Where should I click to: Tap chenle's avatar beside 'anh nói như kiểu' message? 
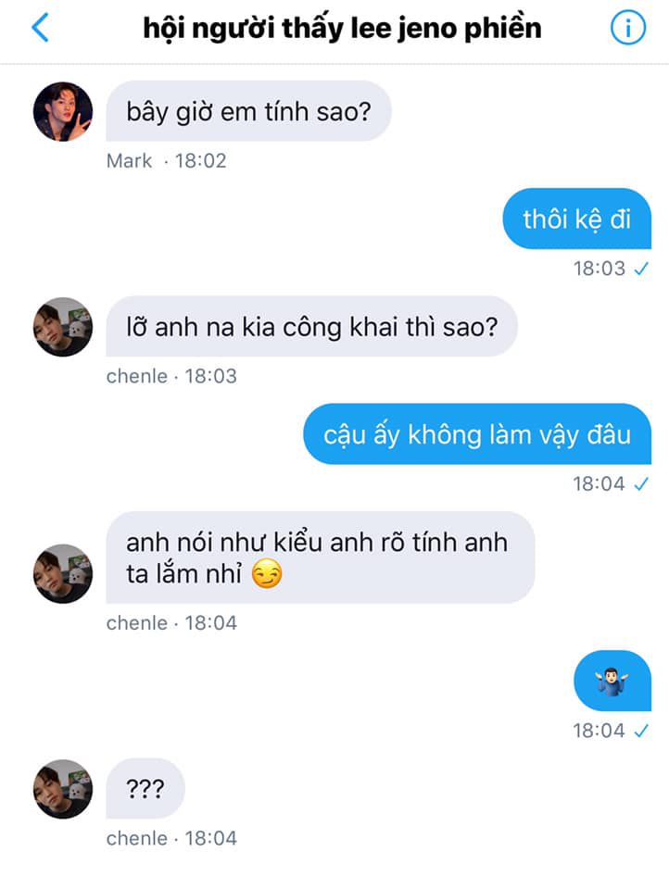tap(63, 573)
